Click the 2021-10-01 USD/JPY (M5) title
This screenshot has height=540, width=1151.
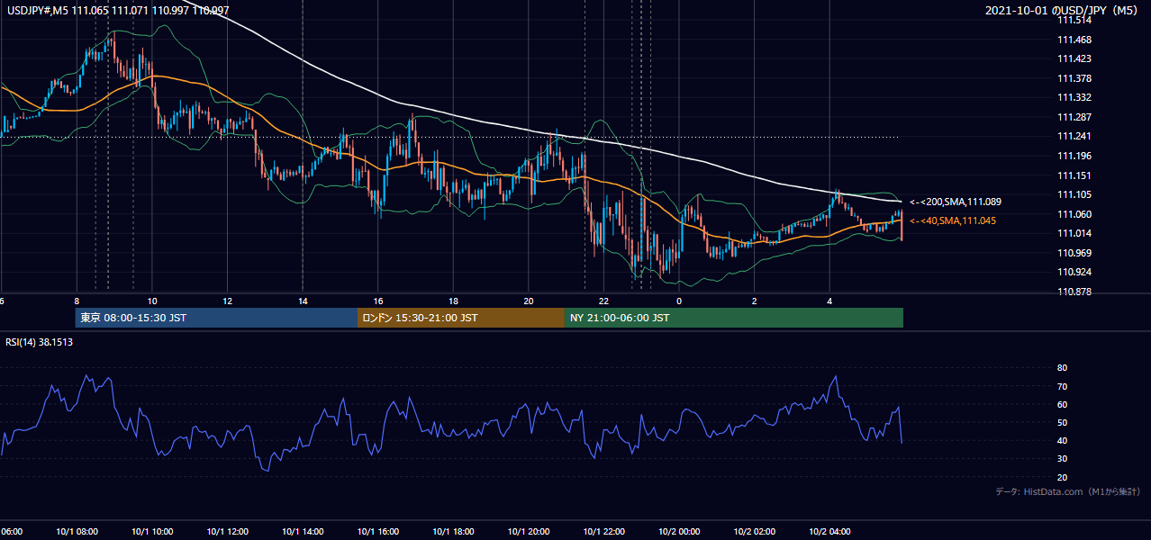point(1063,11)
